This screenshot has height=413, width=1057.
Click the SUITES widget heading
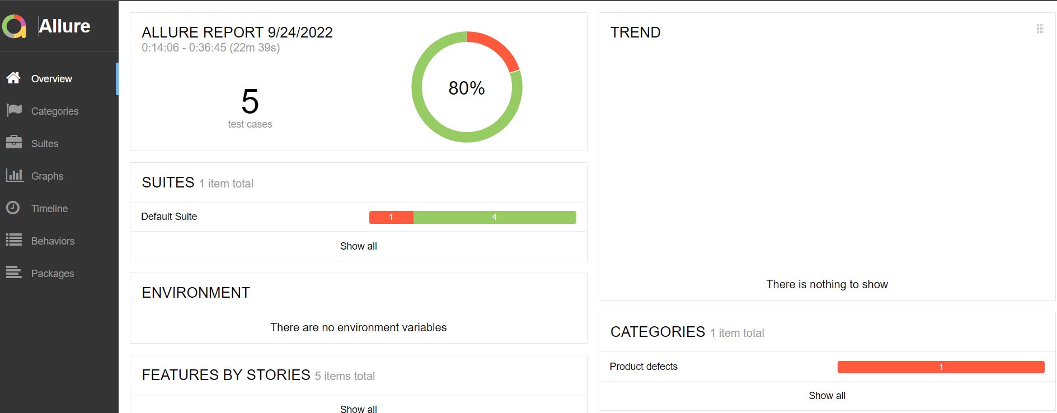pos(168,182)
